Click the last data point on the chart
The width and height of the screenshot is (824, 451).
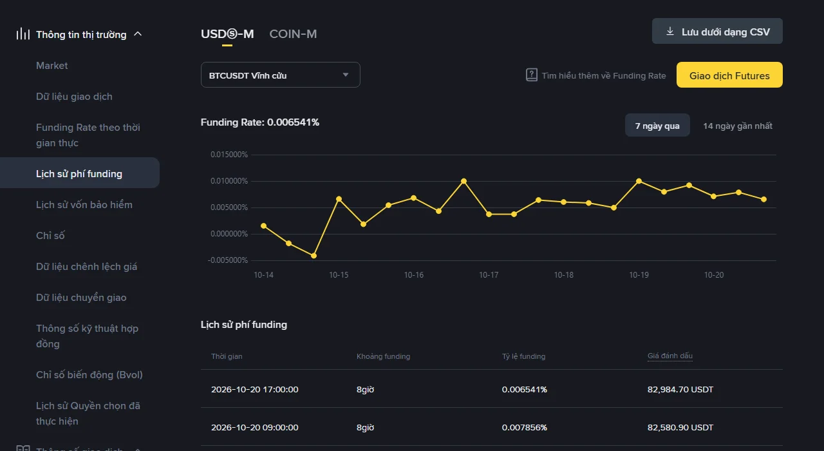(763, 199)
